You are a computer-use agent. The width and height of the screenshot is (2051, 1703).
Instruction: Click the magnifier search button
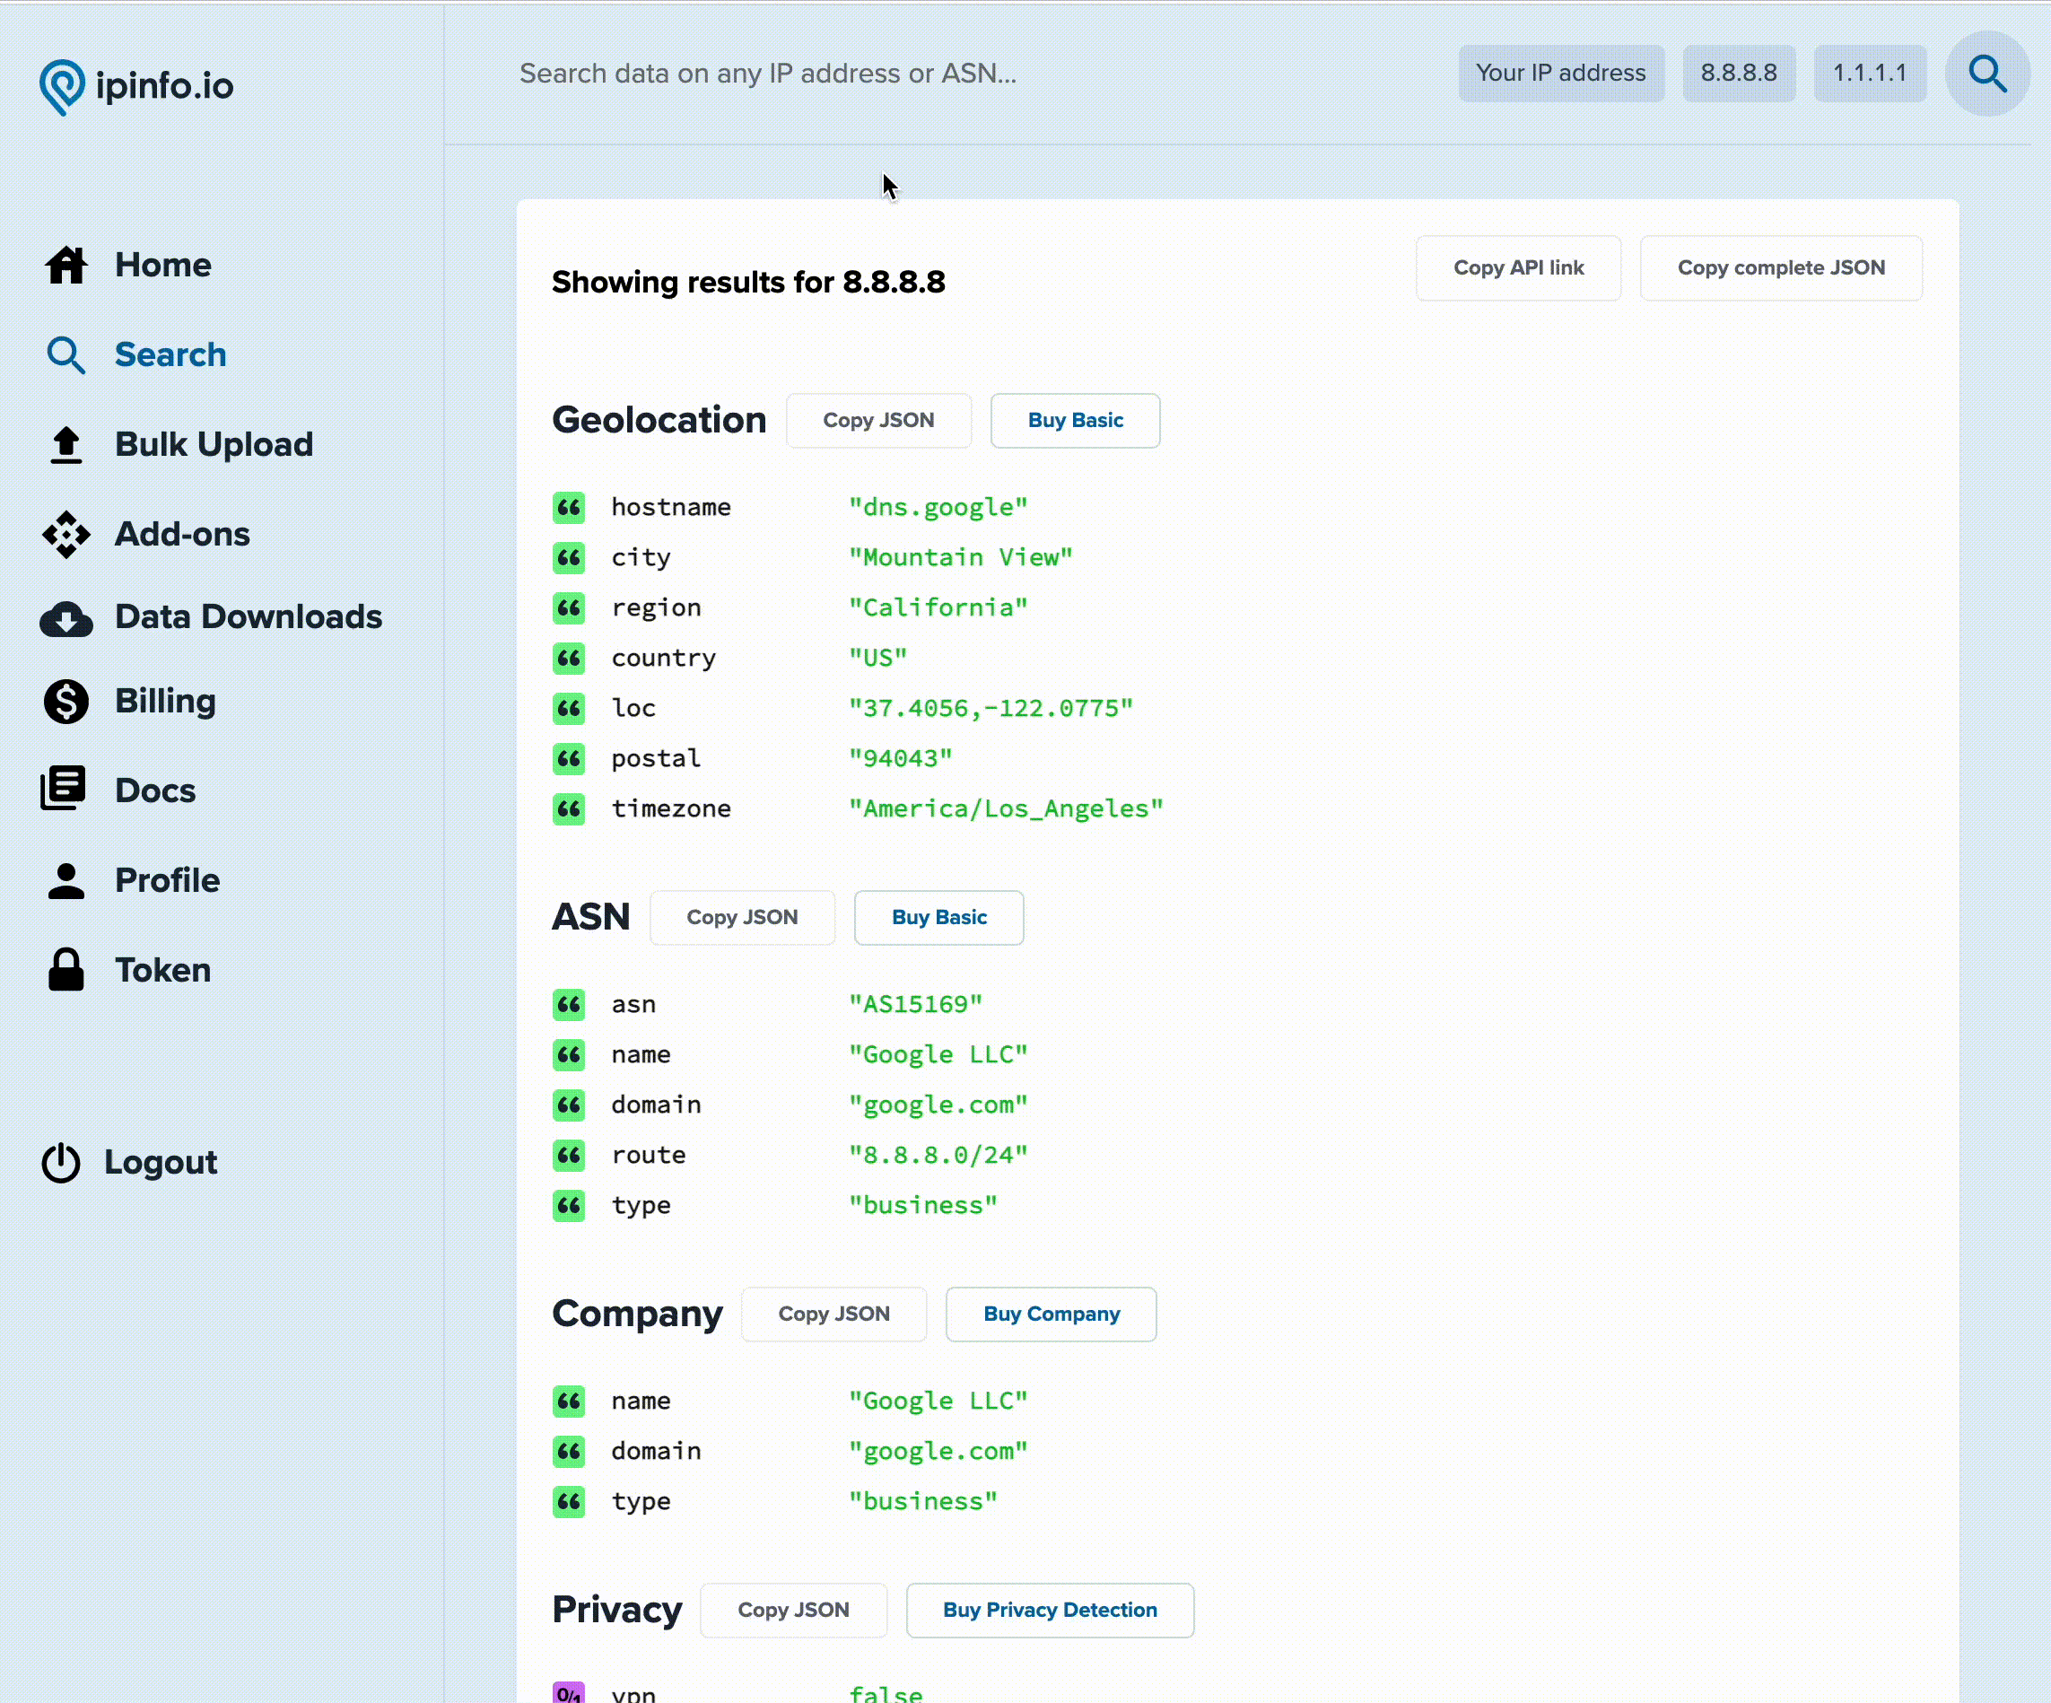tap(1986, 74)
